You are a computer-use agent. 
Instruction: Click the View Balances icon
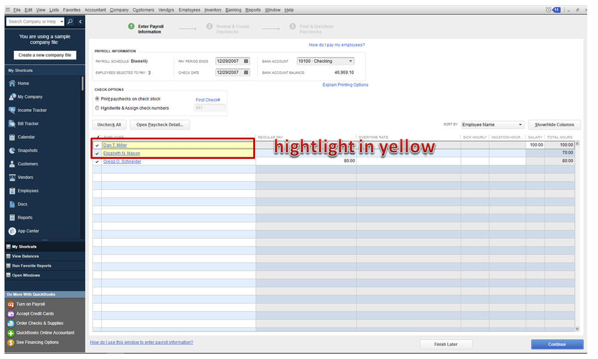click(x=8, y=256)
